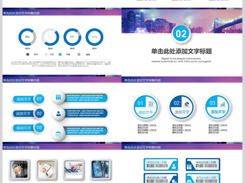Select the 90% donut chart for 2016
The image size is (245, 183).
click(x=72, y=37)
